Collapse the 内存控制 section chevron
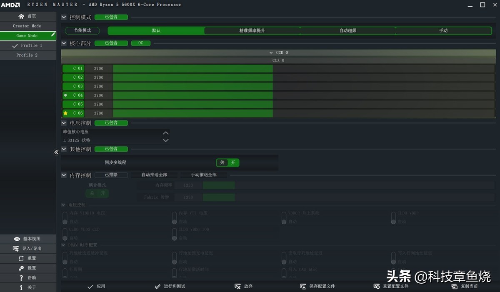Viewport: 500px width, 292px height. 64,175
